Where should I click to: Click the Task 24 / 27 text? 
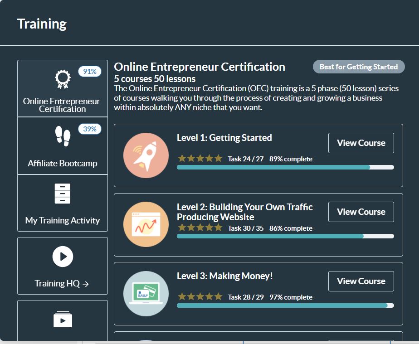246,159
